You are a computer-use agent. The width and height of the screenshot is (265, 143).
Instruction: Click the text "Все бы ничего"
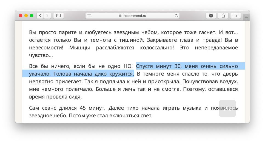click(50, 66)
